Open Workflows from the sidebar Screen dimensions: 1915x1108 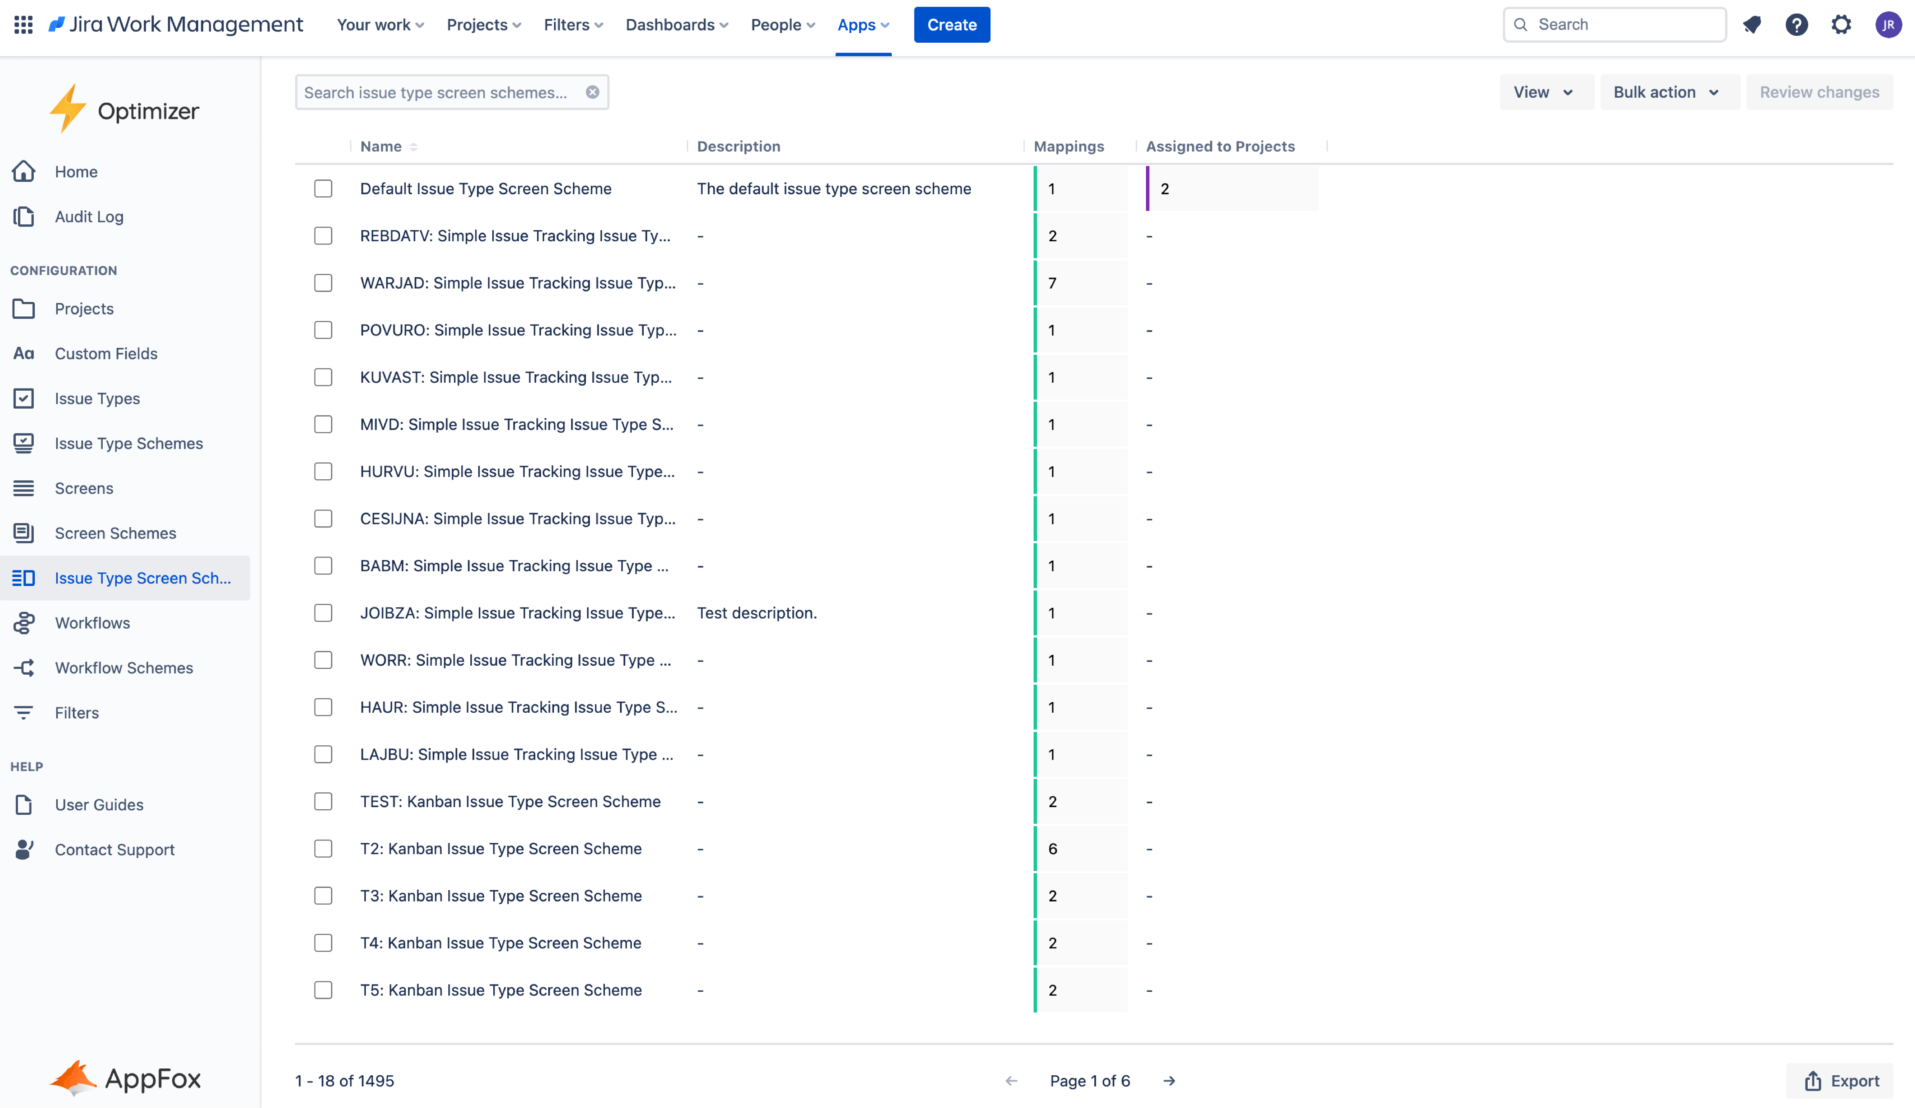[x=92, y=622]
